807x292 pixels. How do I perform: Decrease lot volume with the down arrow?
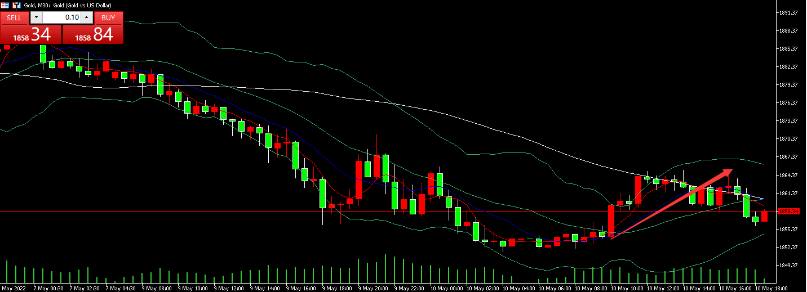pyautogui.click(x=37, y=17)
